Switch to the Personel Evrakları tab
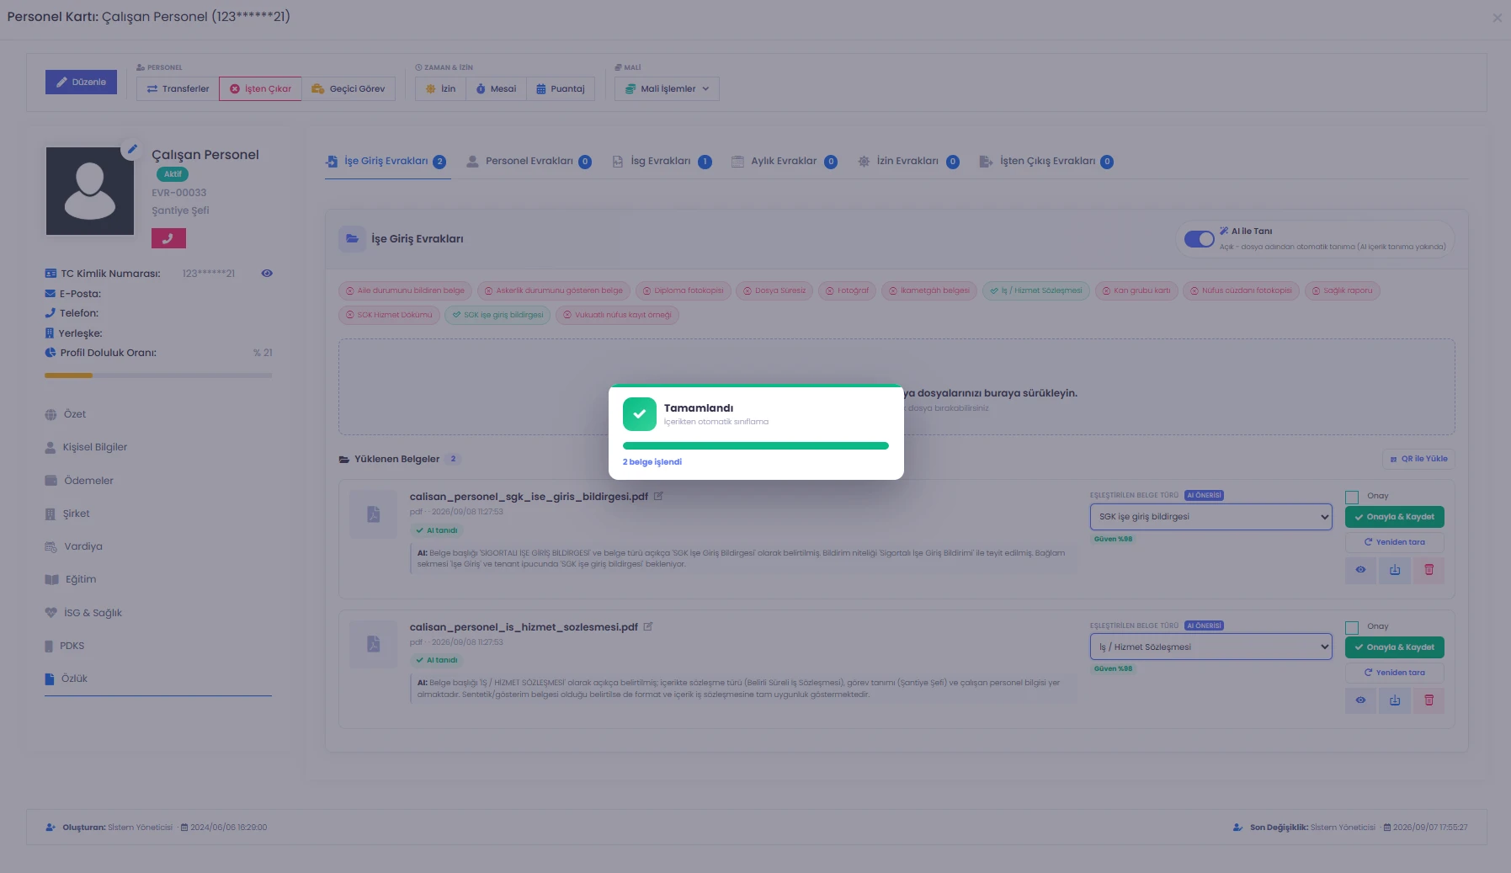 pyautogui.click(x=529, y=162)
